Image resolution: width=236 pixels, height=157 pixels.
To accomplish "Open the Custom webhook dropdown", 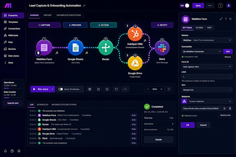I will tap(210, 102).
